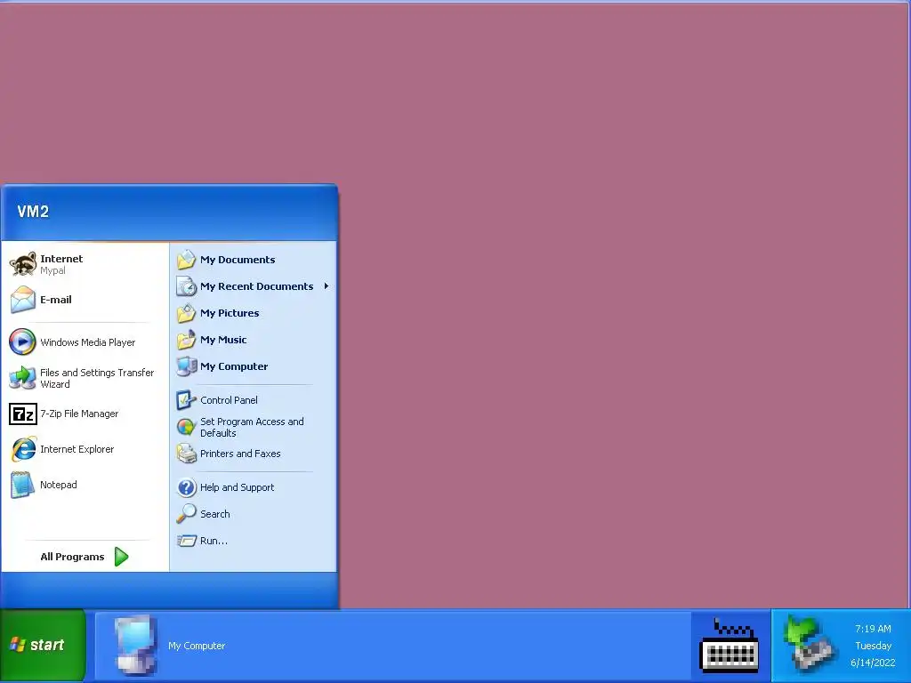Click the My Computer taskbar button label

(197, 646)
